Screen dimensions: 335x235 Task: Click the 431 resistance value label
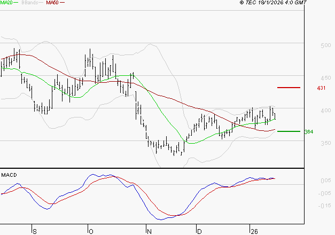click(321, 88)
